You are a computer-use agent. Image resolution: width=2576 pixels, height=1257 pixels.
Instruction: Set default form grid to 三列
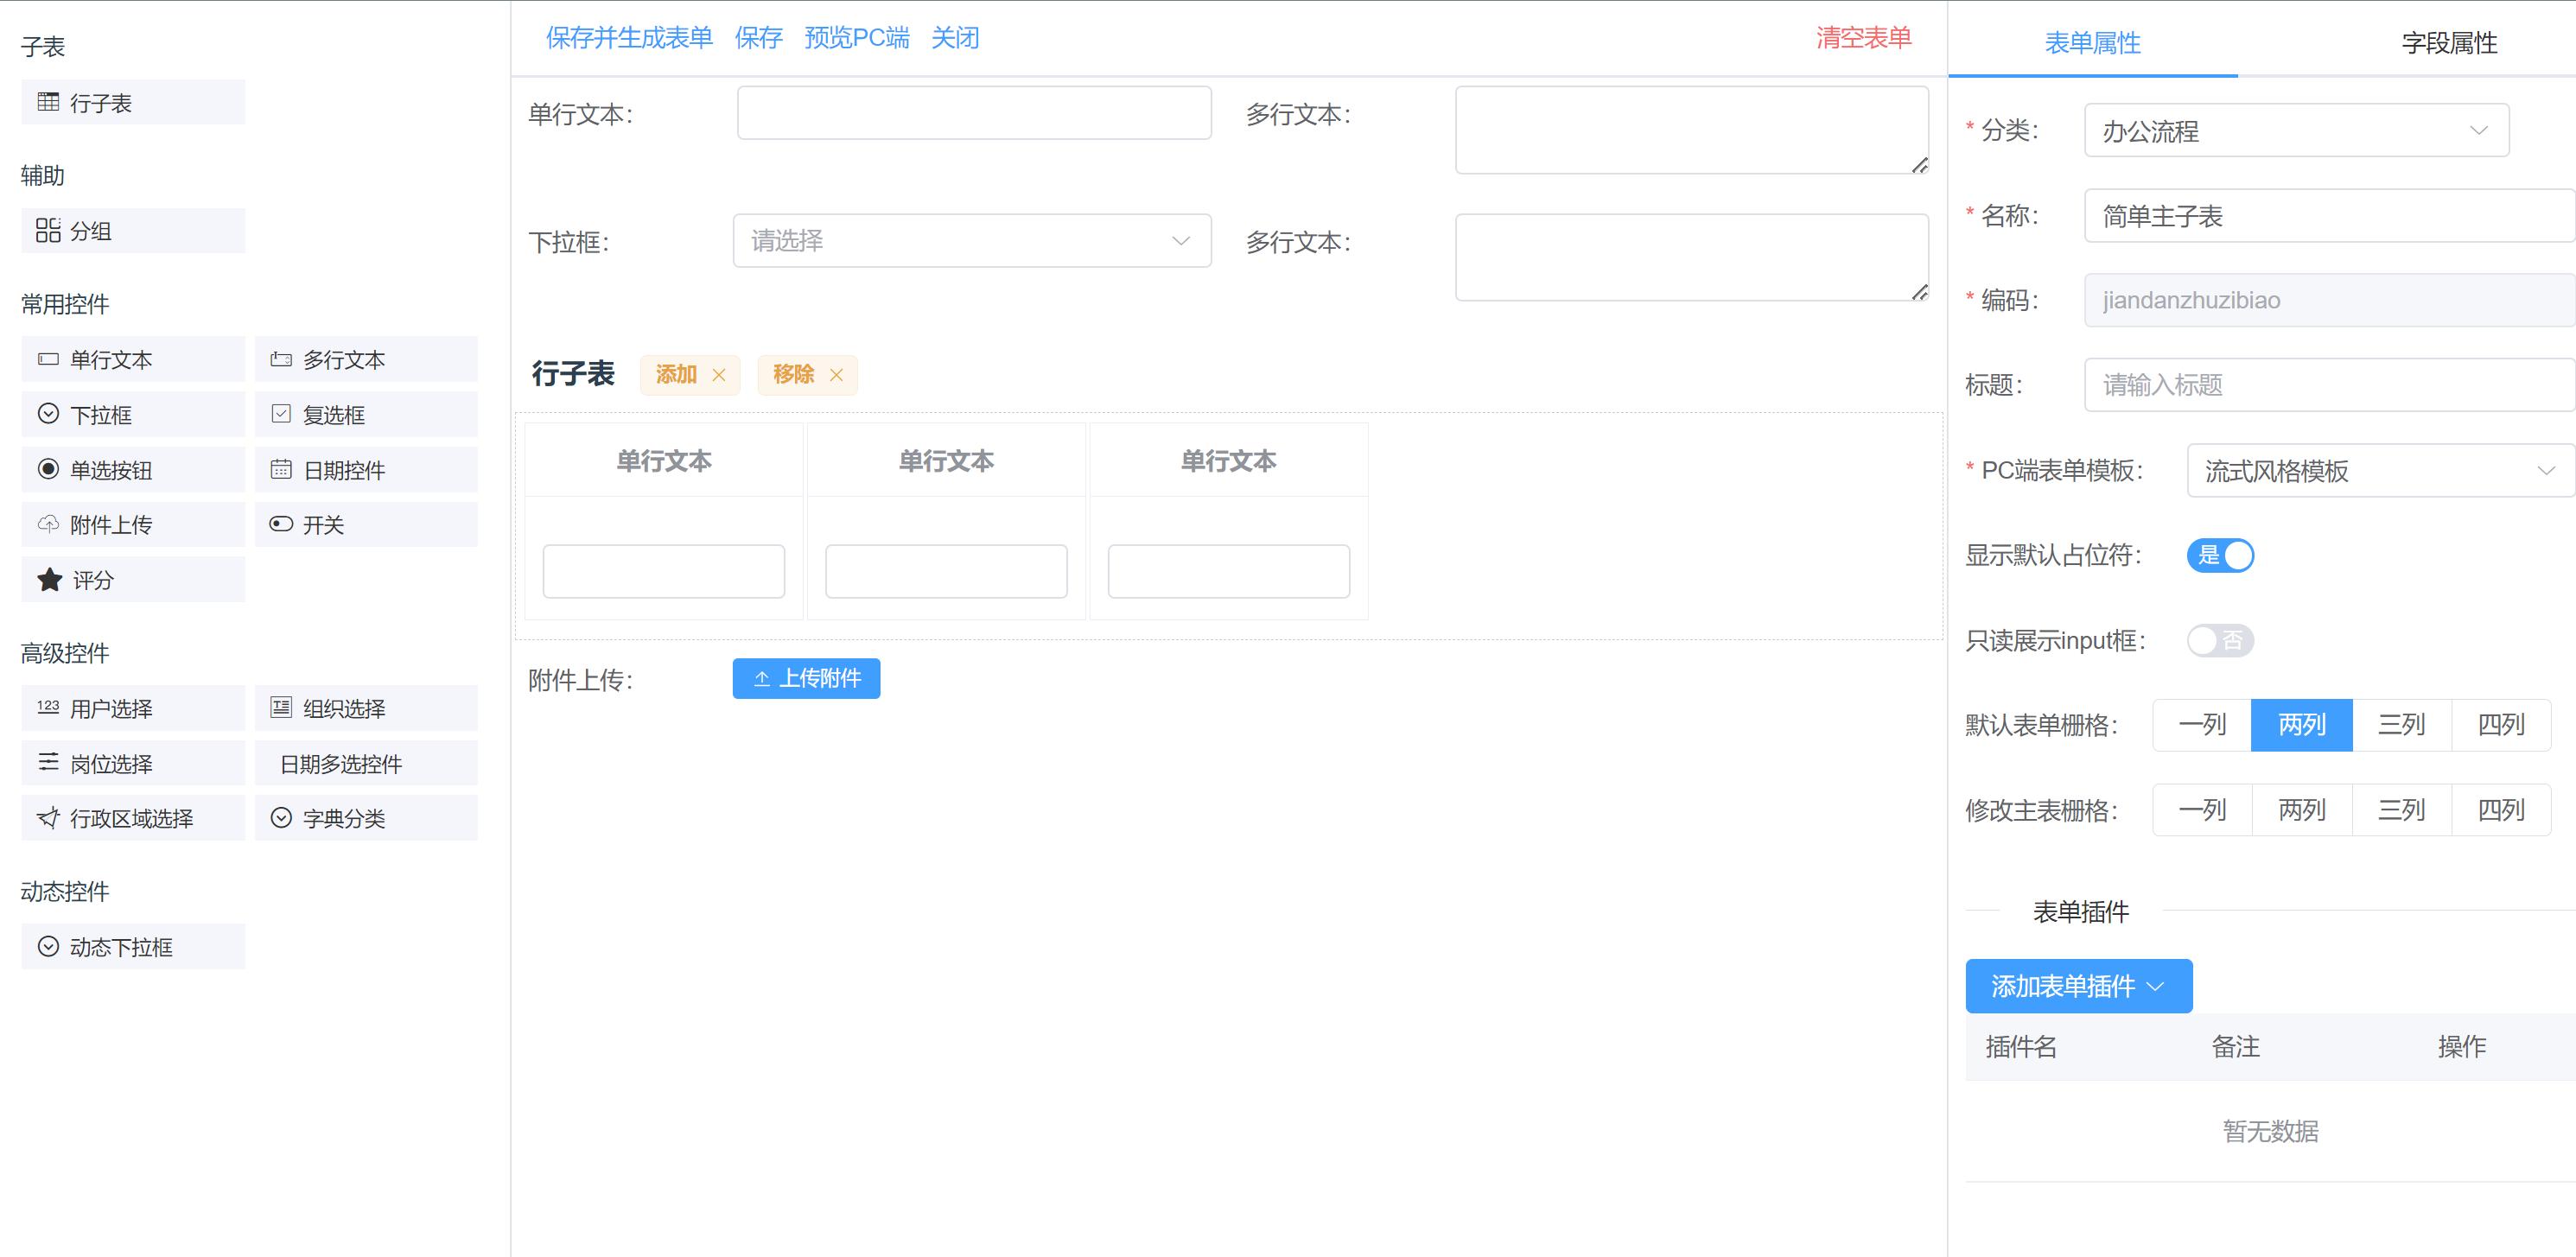[2401, 725]
